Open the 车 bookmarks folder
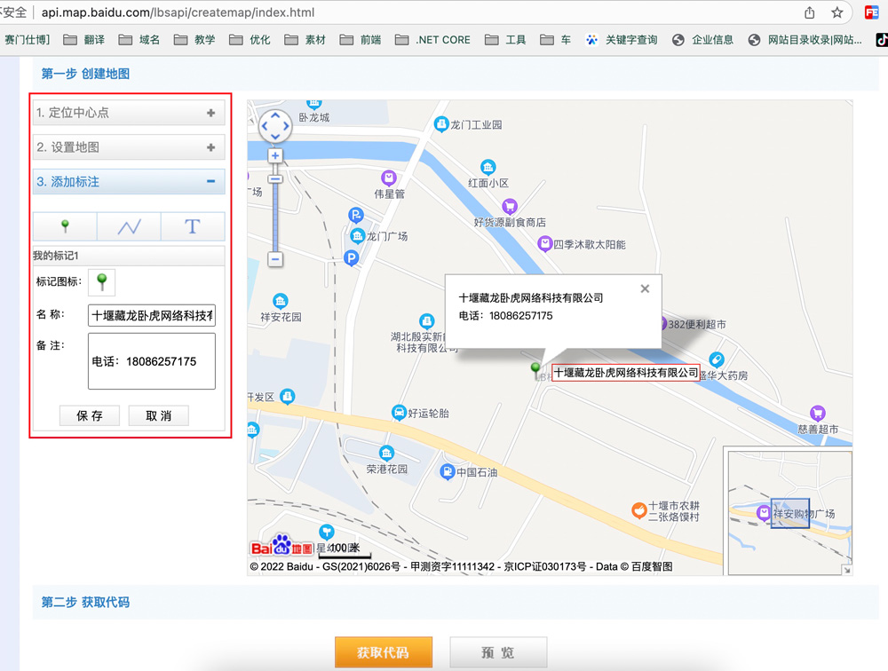The image size is (888, 671). pos(556,40)
